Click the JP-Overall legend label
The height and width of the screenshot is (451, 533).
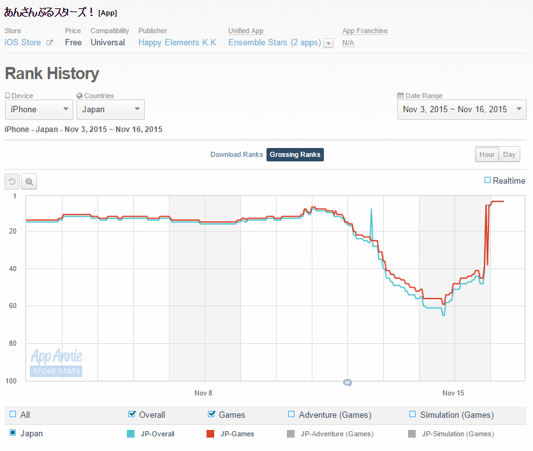click(x=157, y=434)
